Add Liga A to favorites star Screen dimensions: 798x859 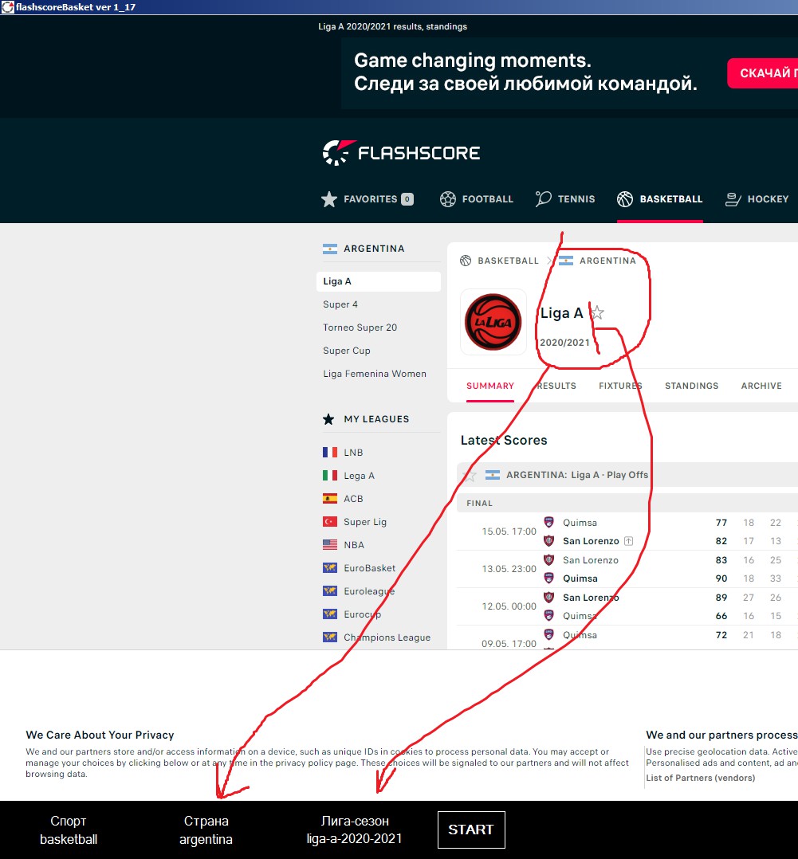coord(597,313)
